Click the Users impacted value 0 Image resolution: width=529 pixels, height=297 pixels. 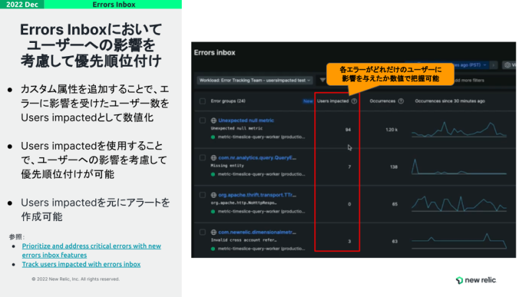point(350,204)
